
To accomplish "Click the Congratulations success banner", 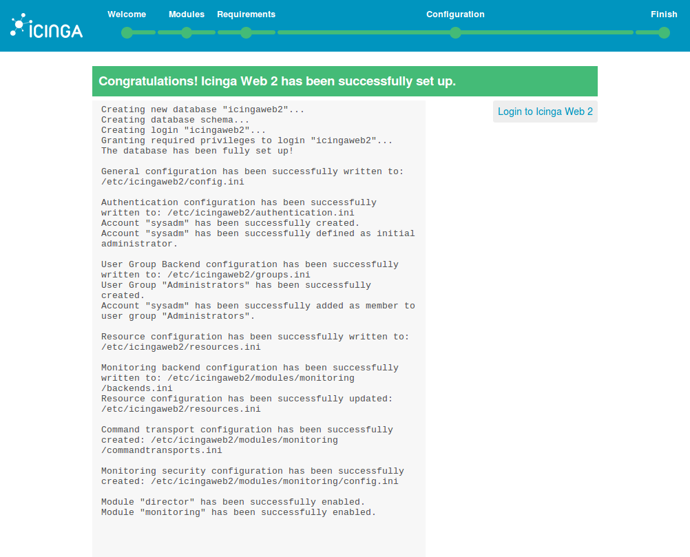I will tap(345, 81).
